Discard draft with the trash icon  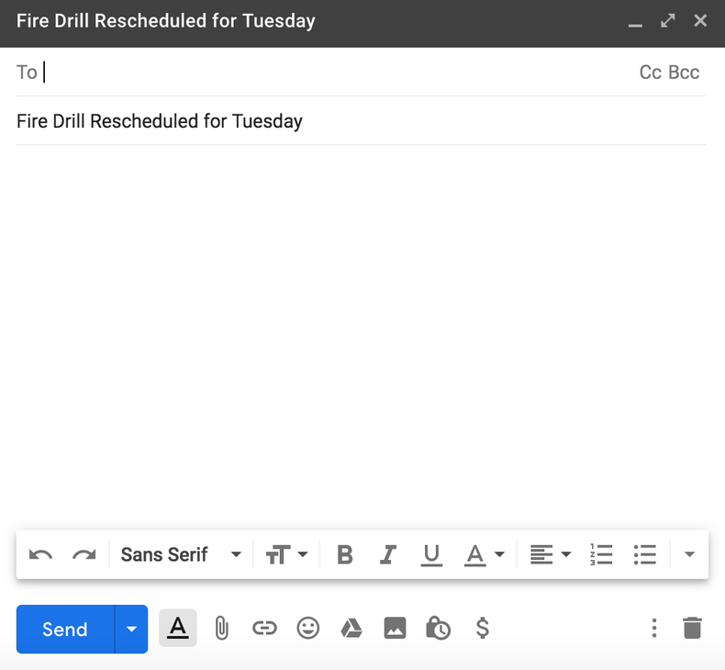click(692, 629)
